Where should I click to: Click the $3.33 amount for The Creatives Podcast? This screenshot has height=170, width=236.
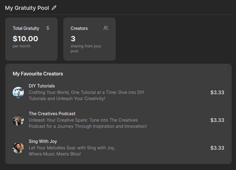(217, 120)
